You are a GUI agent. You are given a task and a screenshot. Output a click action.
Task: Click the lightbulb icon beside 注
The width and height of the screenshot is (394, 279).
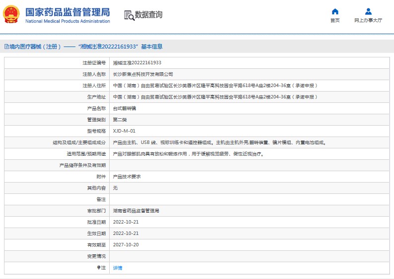pos(99,268)
